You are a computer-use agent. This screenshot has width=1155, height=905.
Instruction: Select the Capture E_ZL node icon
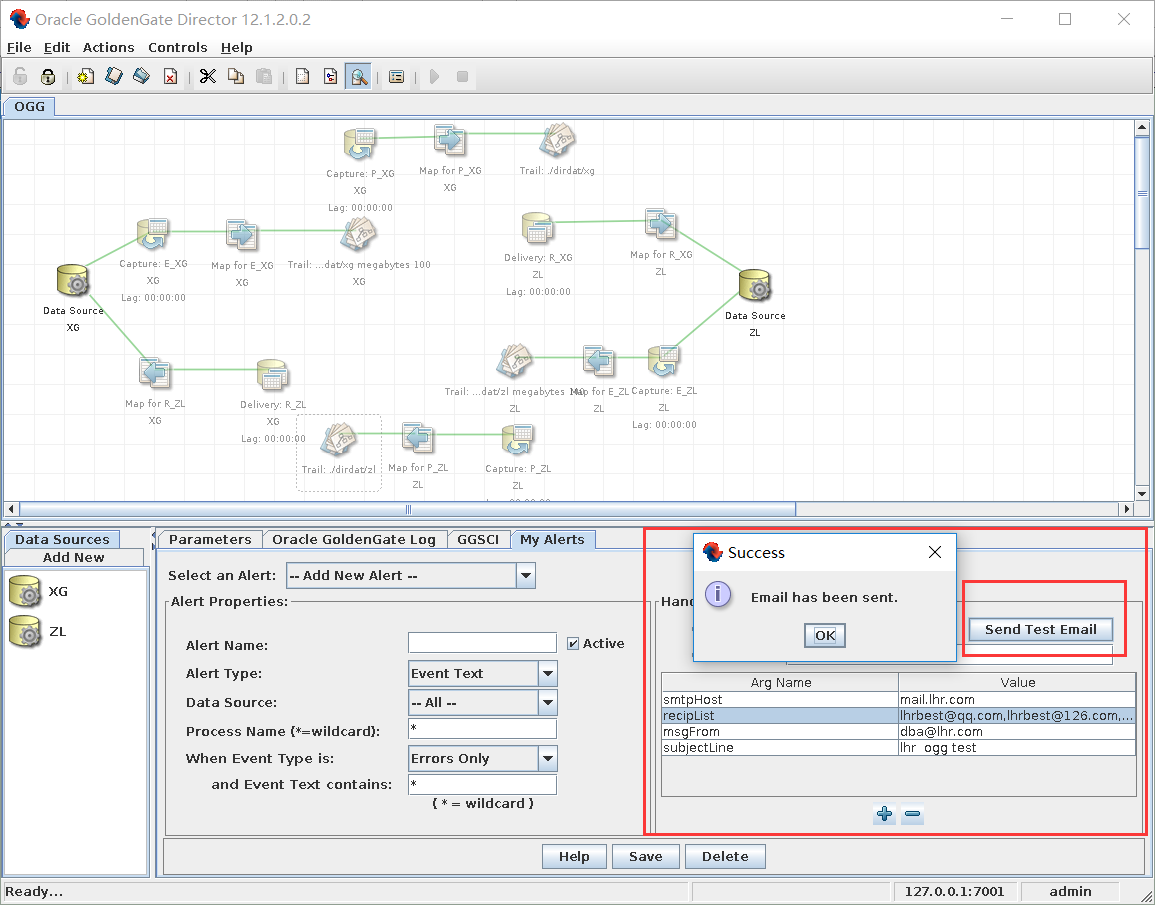pos(663,361)
